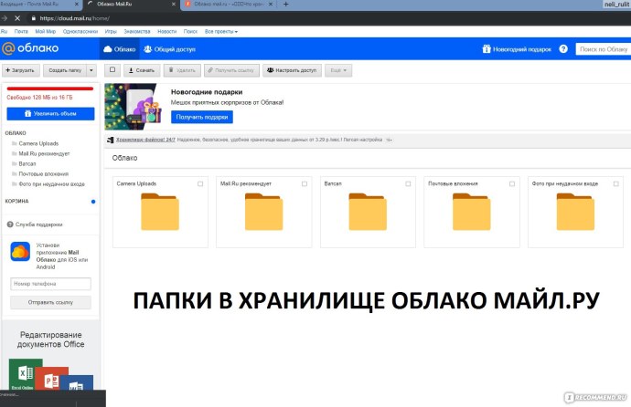The width and height of the screenshot is (631, 407).
Task: Click the Облако @ logo
Action: click(x=30, y=48)
